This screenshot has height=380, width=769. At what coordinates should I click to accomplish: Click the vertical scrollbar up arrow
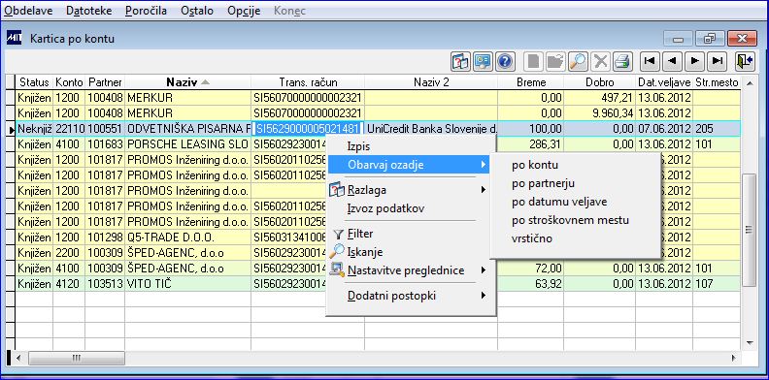point(749,83)
